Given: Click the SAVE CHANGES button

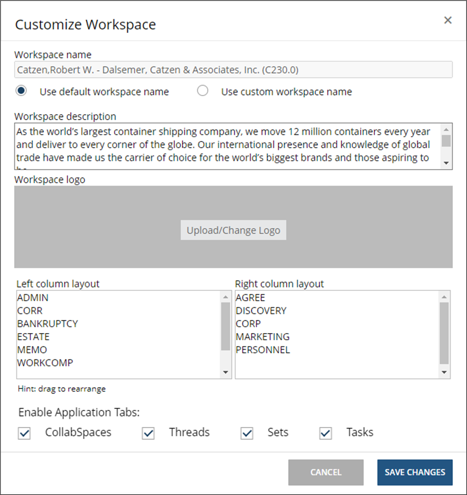Looking at the screenshot, I should click(415, 473).
